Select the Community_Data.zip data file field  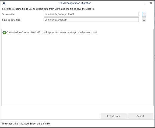click(91, 20)
